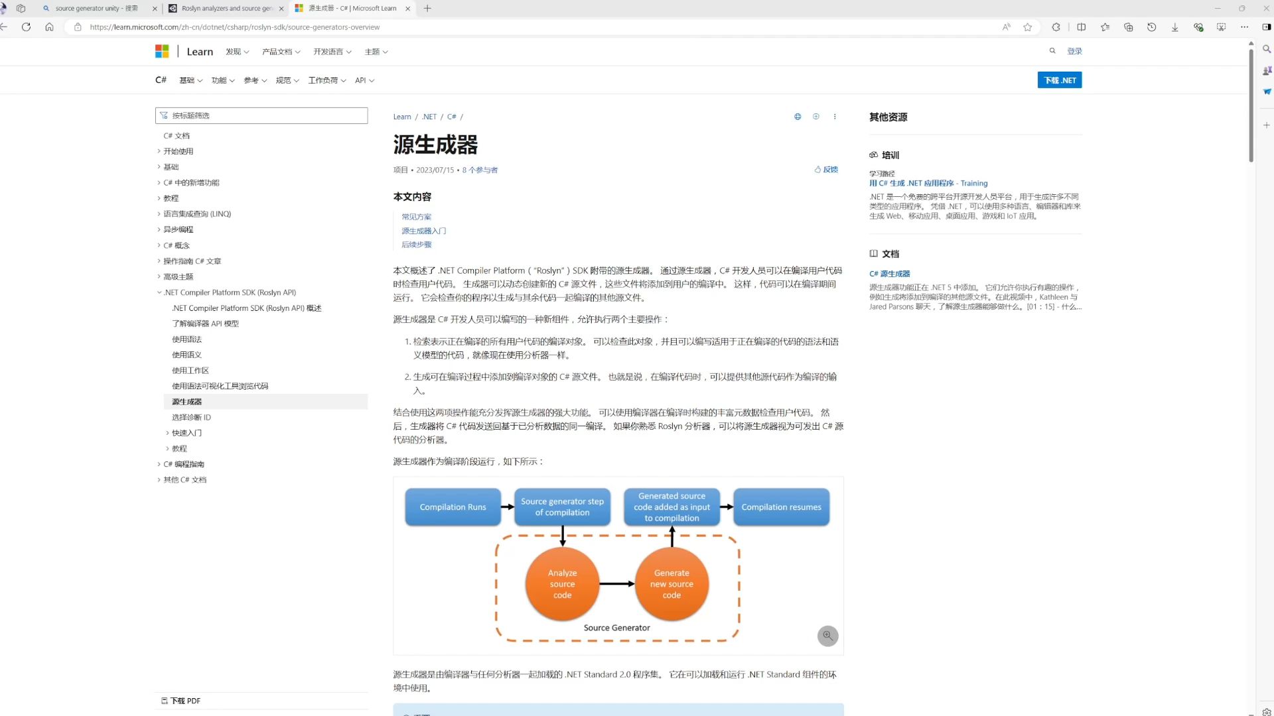The width and height of the screenshot is (1274, 716).
Task: Click the zoom icon on the diagram
Action: pos(827,636)
